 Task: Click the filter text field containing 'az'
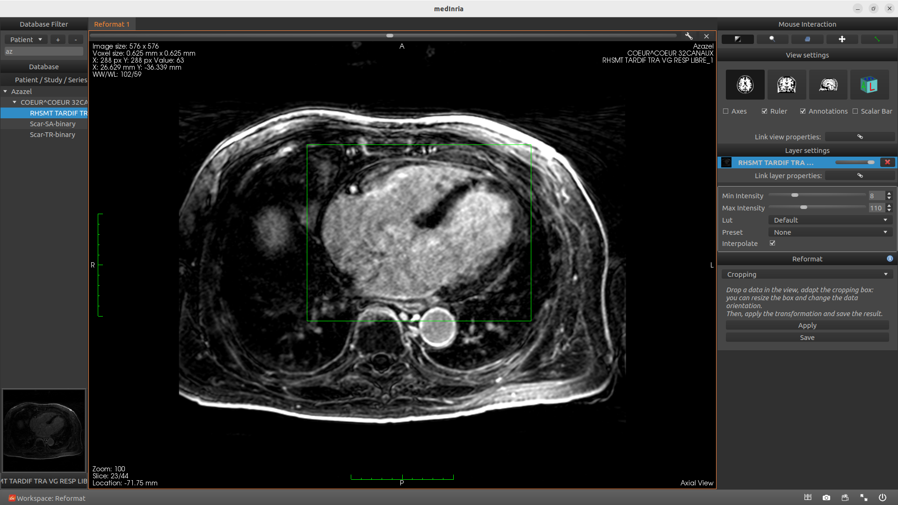[44, 51]
